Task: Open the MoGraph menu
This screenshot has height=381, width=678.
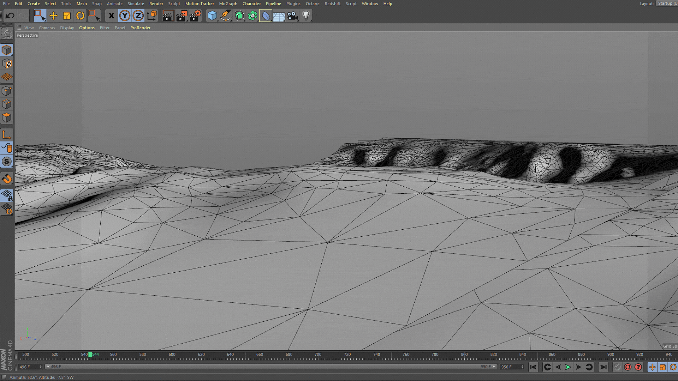Action: [228, 4]
